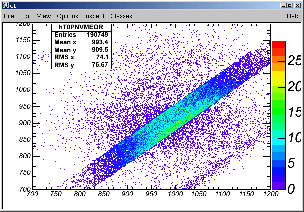Click the ROOT icon in title bar
This screenshot has height=212, width=304.
6,6
